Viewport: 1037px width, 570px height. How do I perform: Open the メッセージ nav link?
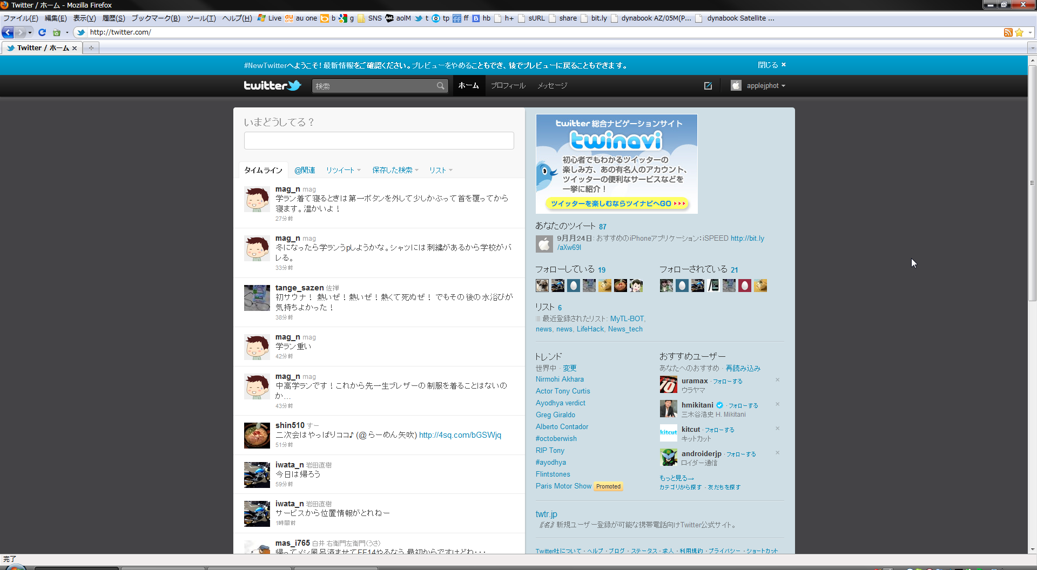552,85
